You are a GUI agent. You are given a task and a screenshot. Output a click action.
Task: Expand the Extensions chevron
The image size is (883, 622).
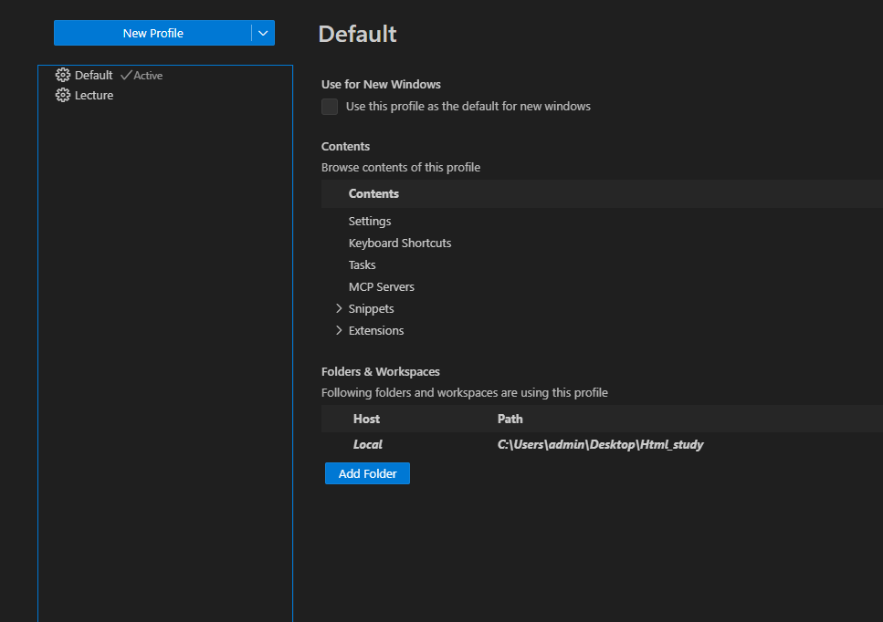click(339, 331)
